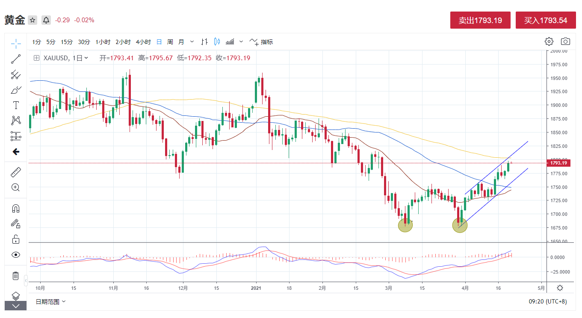Click the trash icon to remove drawings
Image resolution: width=582 pixels, height=318 pixels.
(x=16, y=276)
